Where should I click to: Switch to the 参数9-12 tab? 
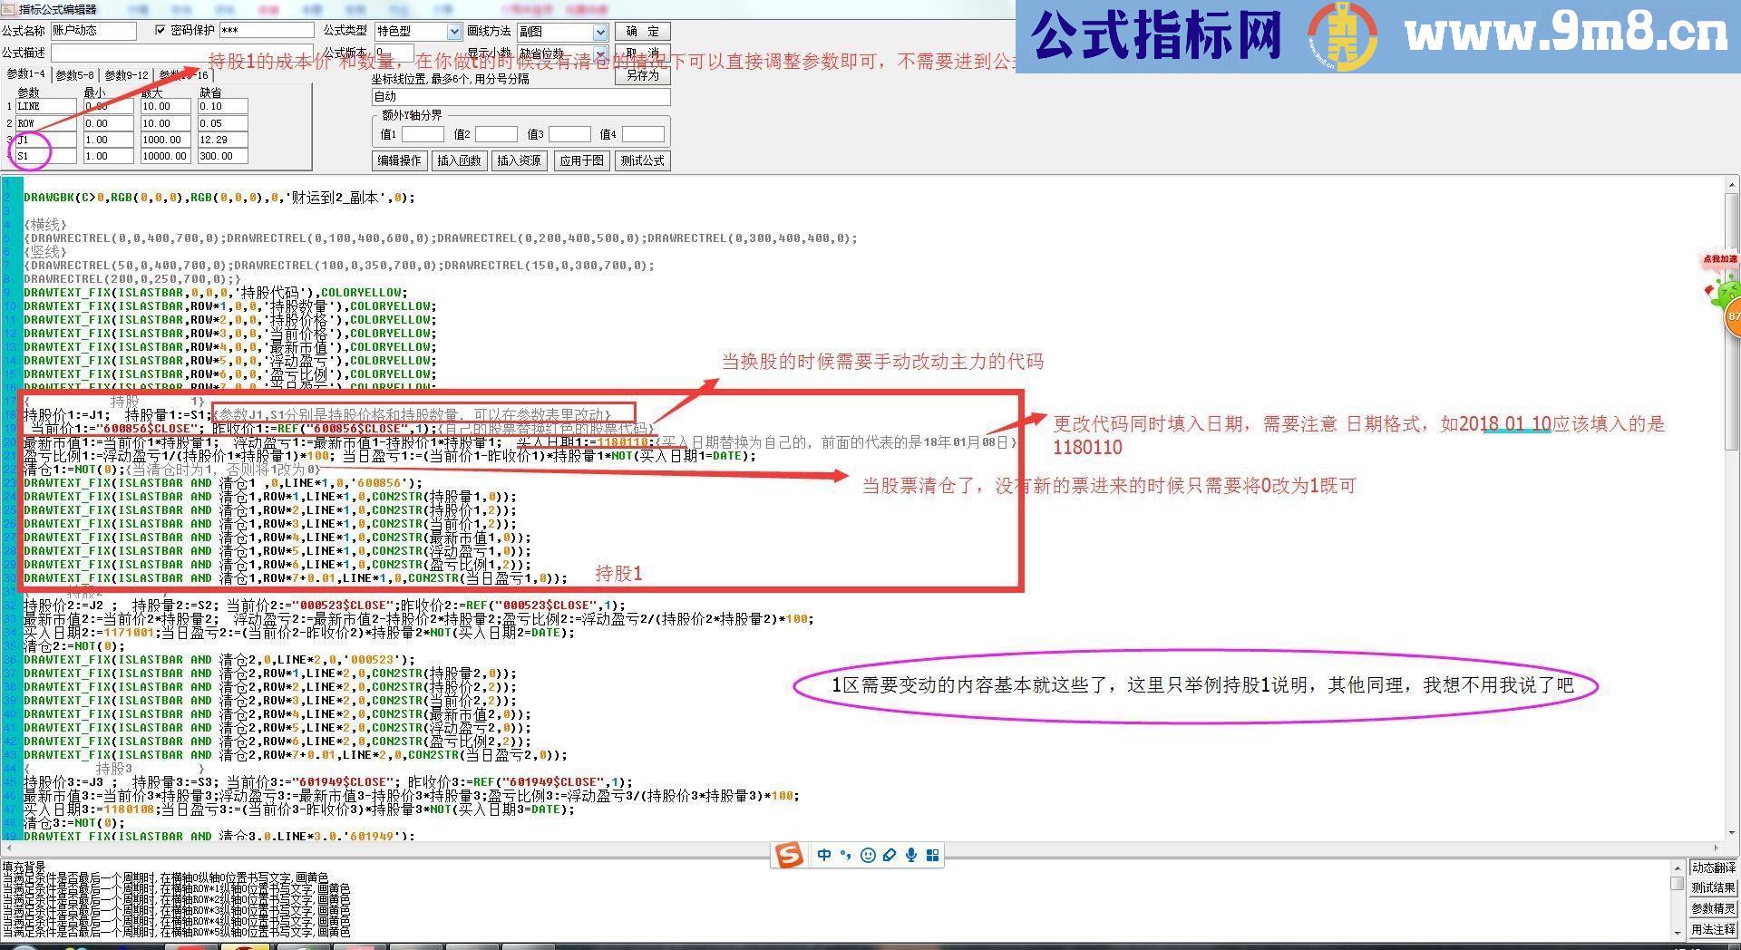(126, 75)
